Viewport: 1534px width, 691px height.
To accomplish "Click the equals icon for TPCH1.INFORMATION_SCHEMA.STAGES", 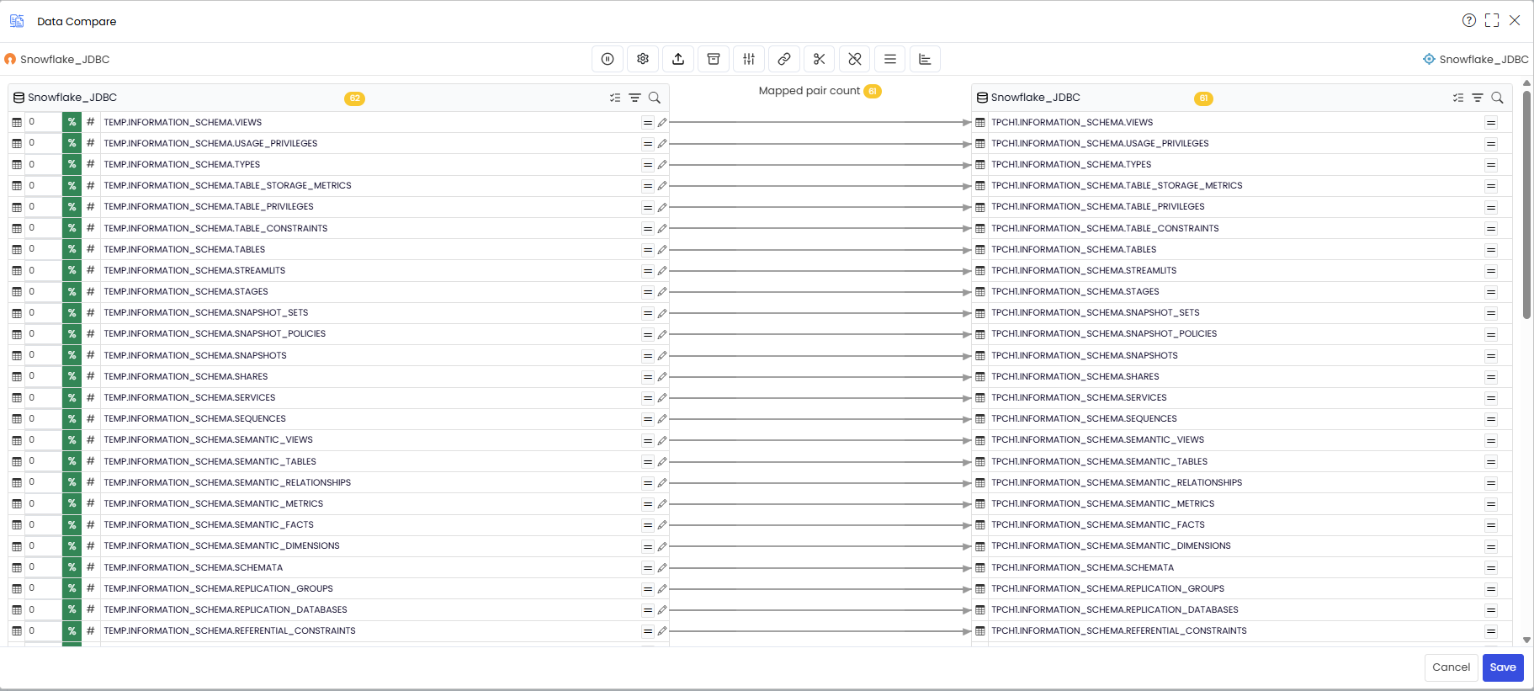I will [x=1491, y=292].
